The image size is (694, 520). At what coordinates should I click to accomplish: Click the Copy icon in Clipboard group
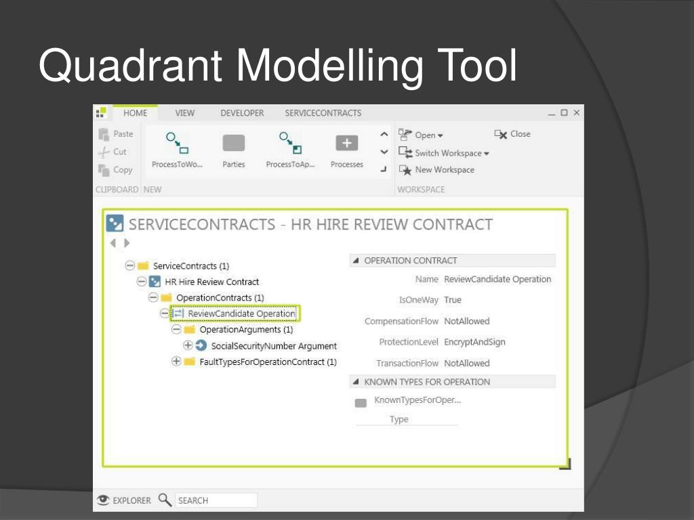[104, 170]
